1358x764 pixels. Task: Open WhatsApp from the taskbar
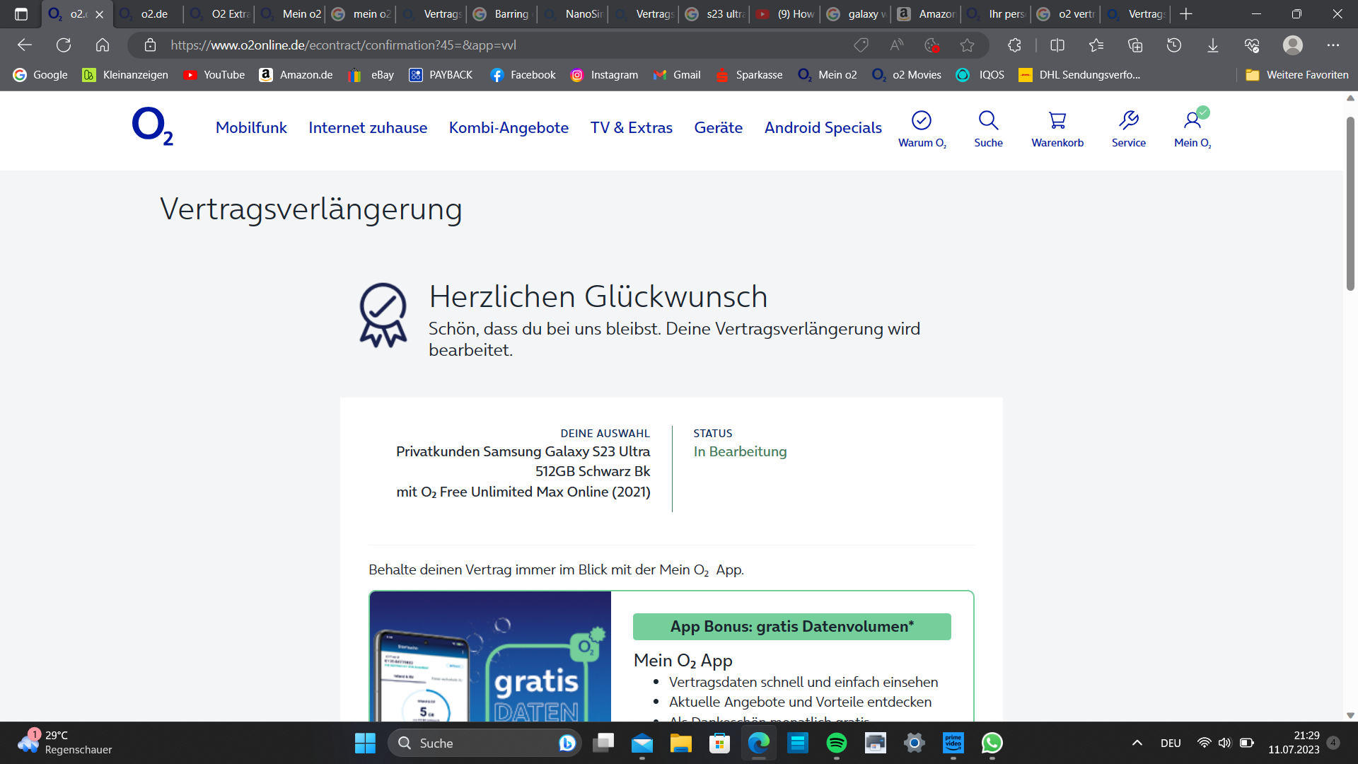click(x=992, y=743)
